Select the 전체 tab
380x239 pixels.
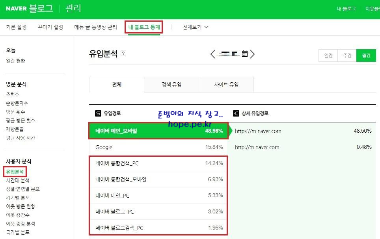[117, 85]
